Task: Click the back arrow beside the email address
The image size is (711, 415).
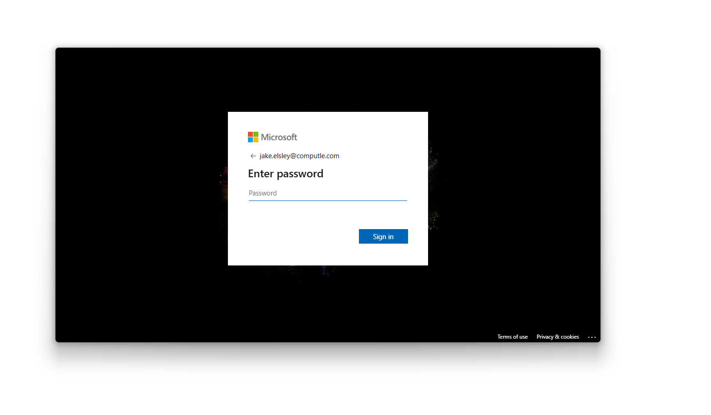Action: [x=253, y=156]
